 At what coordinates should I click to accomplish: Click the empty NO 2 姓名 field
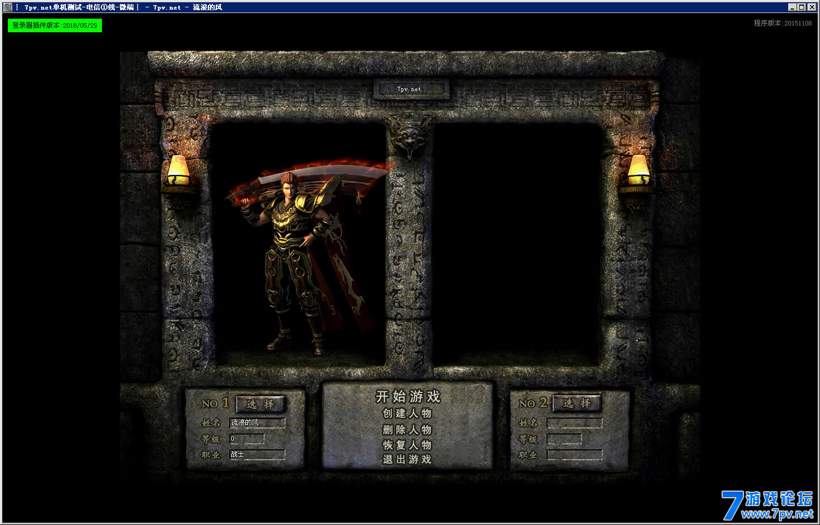(x=574, y=422)
